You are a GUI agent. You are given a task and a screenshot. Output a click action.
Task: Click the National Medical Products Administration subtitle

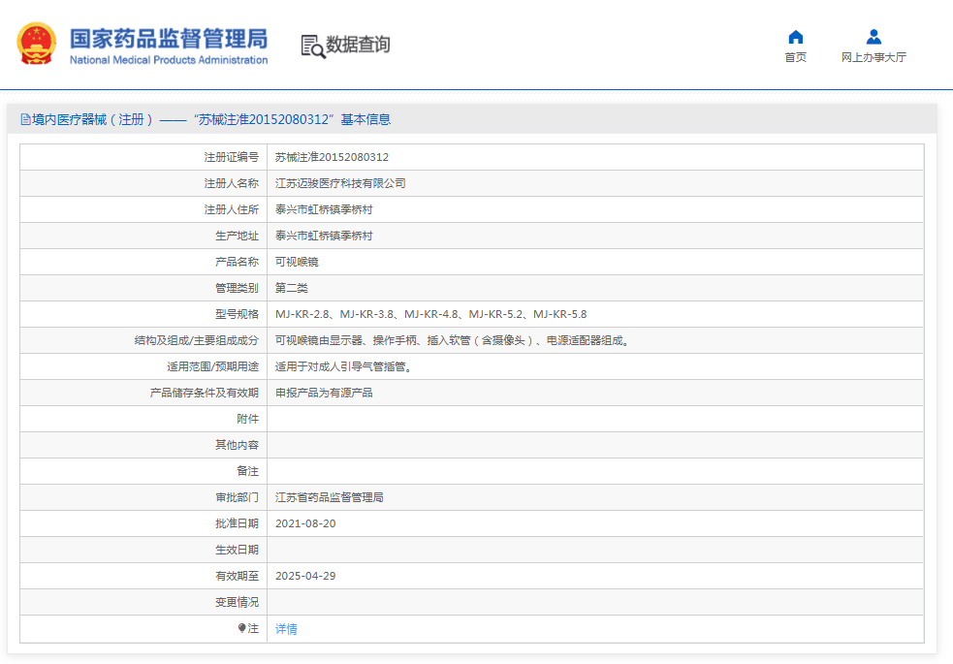[168, 60]
